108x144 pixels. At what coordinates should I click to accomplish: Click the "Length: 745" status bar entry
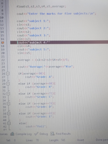coord(57,140)
